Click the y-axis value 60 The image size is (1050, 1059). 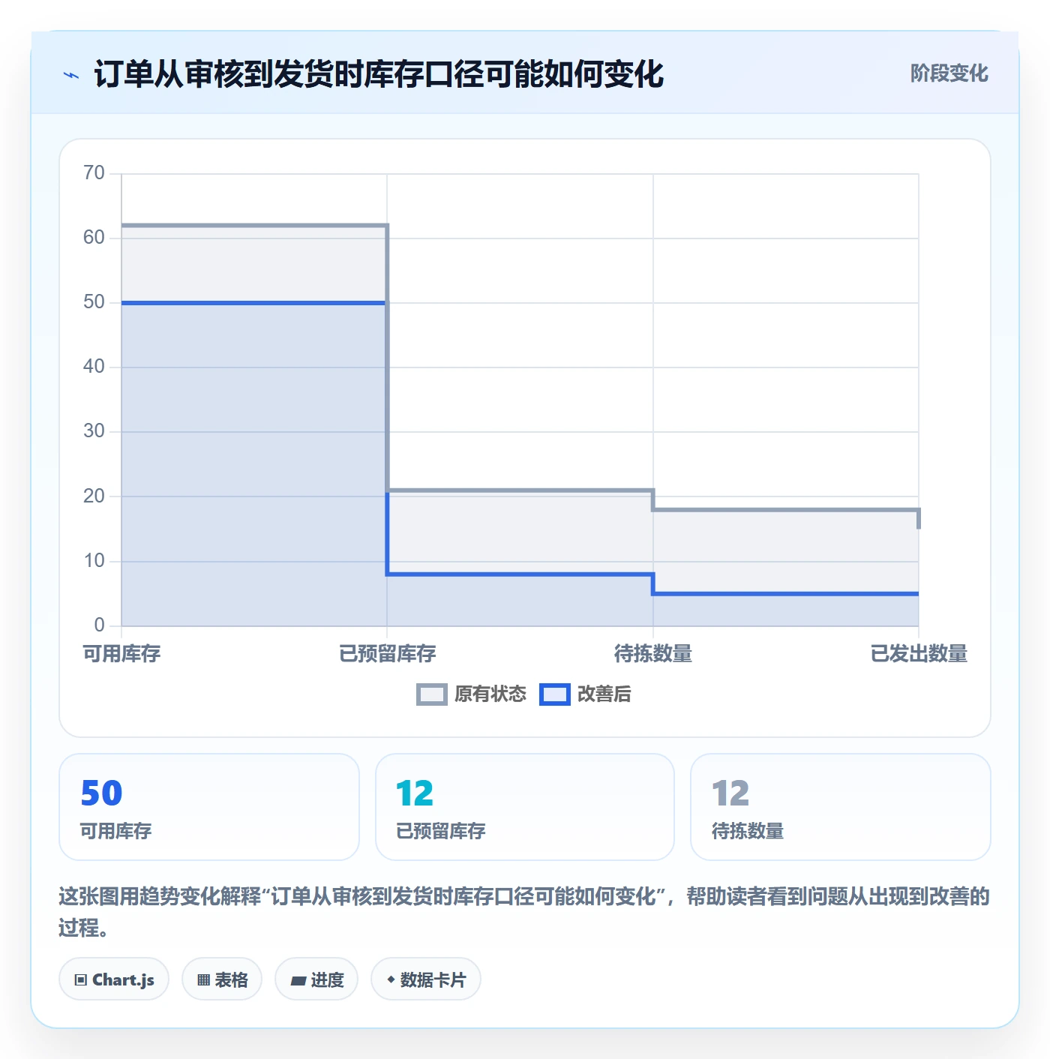tap(94, 238)
